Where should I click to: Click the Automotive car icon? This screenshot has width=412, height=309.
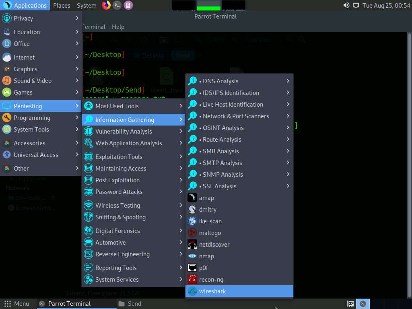tap(89, 242)
